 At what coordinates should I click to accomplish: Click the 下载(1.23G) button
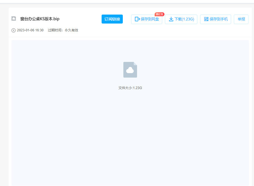click(x=181, y=19)
